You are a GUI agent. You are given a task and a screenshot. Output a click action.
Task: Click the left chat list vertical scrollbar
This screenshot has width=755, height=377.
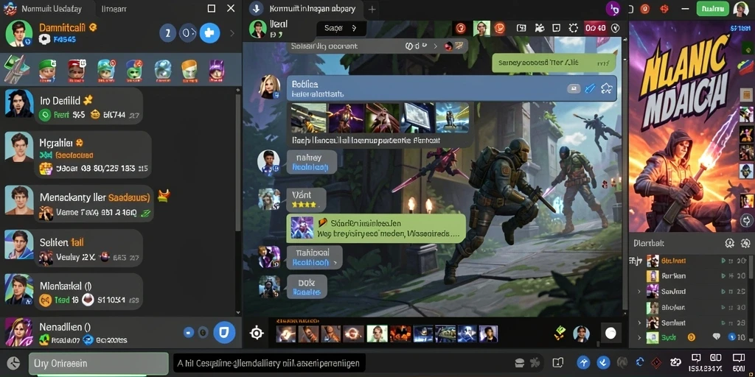click(x=238, y=163)
